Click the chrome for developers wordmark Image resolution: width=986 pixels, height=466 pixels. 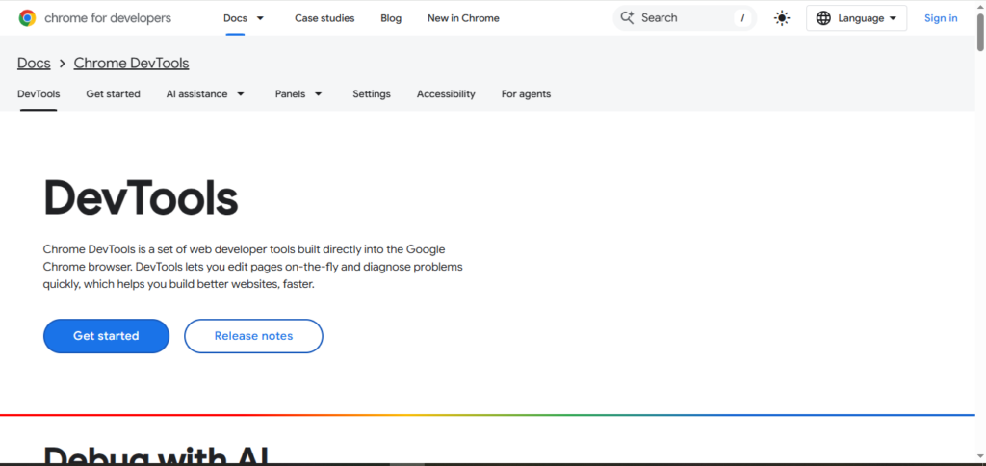point(108,18)
